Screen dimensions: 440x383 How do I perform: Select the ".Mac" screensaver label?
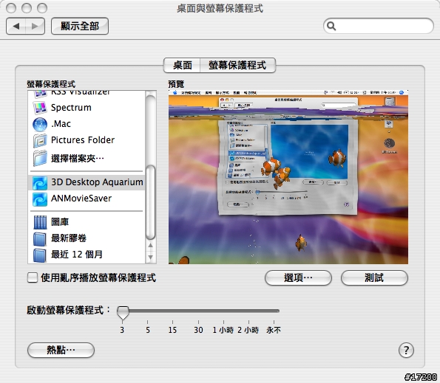point(61,124)
